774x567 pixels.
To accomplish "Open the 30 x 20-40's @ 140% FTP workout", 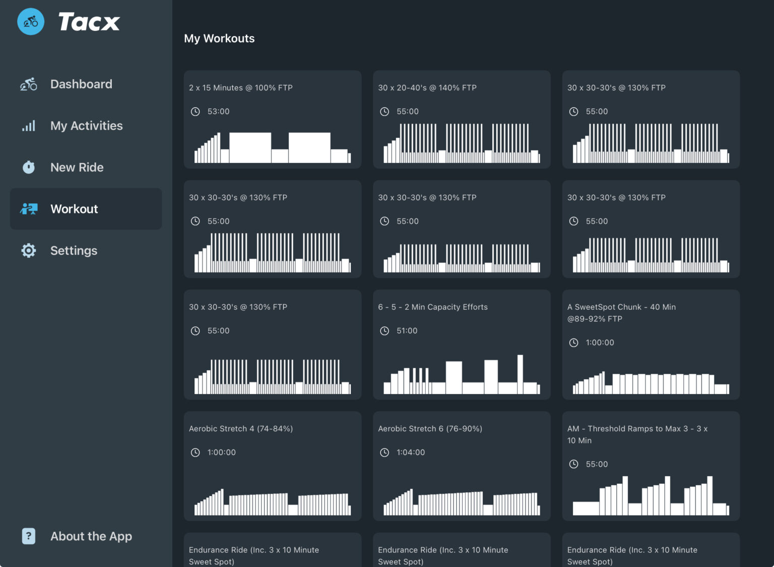I will click(461, 120).
